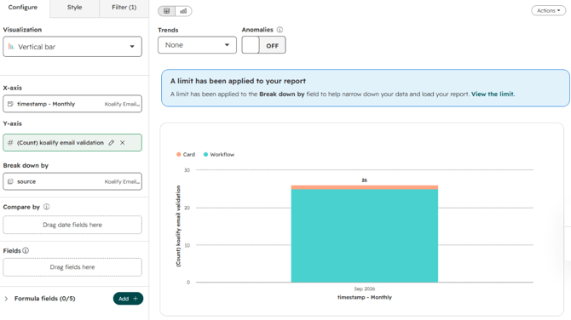Click the hash icon on Y-axis field
This screenshot has height=320, width=571.
pos(10,142)
